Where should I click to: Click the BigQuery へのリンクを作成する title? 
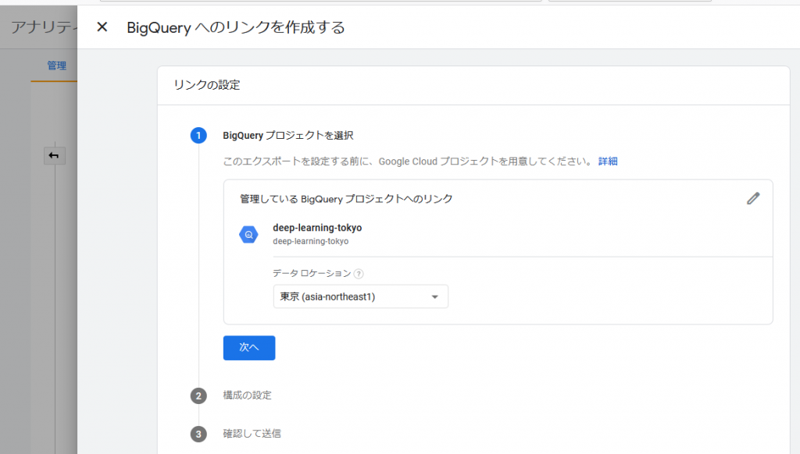(x=236, y=27)
